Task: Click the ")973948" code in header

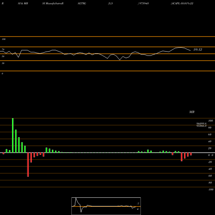Action: click(143, 3)
